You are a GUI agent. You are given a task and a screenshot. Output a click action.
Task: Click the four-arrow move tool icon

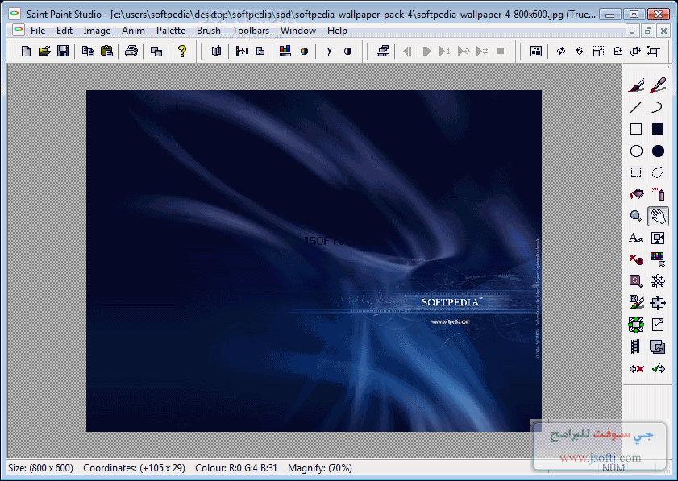658,302
